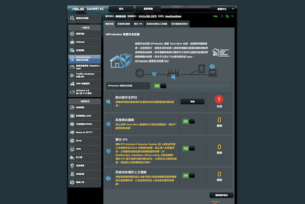Click the 0 count for 受感染設備防止及攔截
The image size is (305, 204).
click(x=219, y=174)
